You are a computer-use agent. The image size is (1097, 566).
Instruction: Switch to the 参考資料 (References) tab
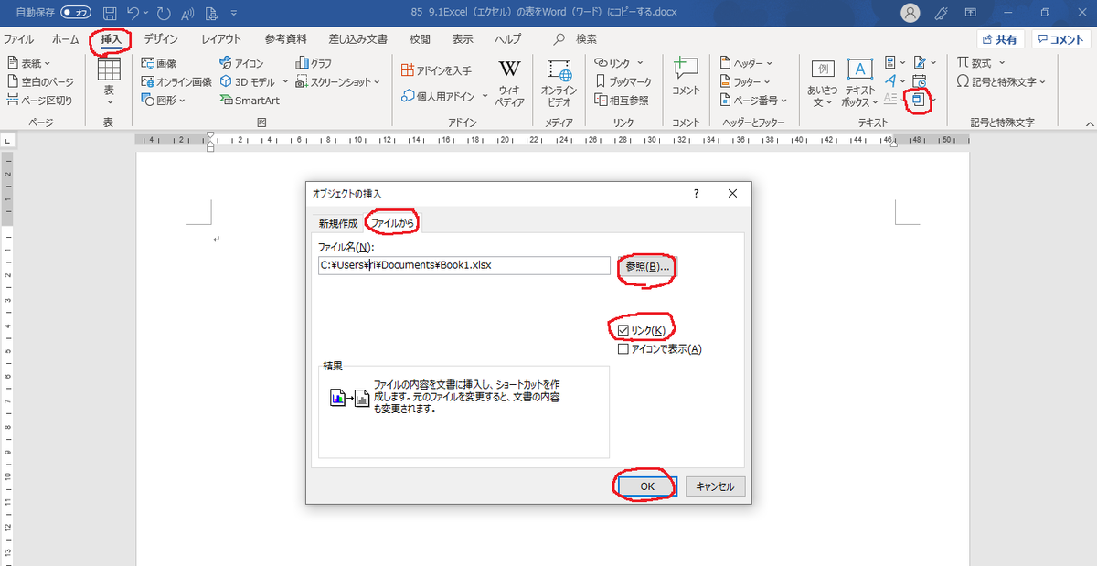coord(287,39)
